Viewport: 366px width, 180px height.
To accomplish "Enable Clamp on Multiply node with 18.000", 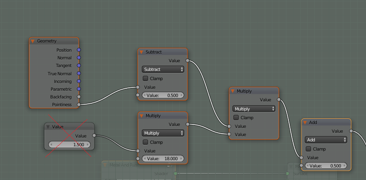I will pos(145,142).
